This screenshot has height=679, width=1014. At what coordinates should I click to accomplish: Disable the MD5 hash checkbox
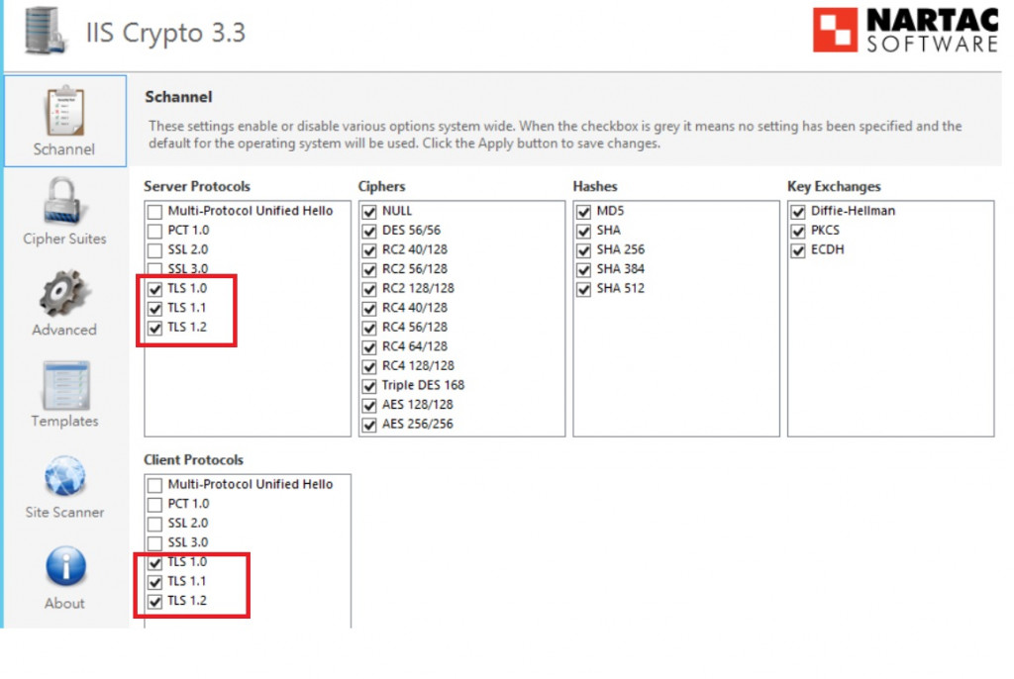pos(584,212)
